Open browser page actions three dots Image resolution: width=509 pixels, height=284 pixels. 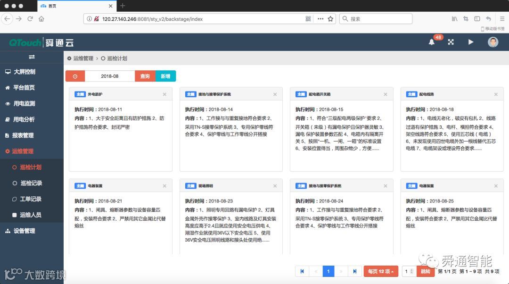[320, 19]
